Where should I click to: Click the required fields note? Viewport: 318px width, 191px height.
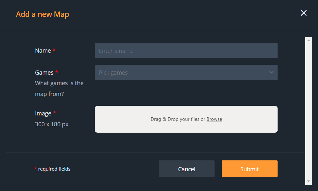point(54,169)
